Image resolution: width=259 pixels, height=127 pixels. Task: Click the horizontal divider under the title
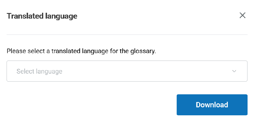pos(127,35)
